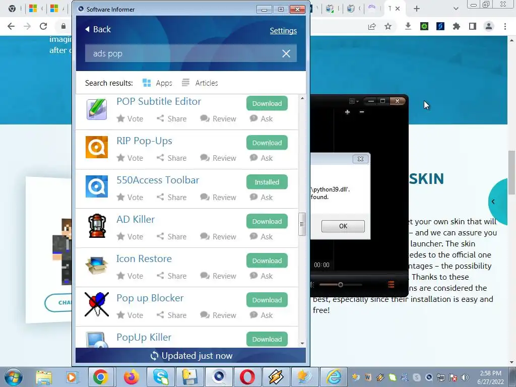516x387 pixels.
Task: Open the PopUp Killer title
Action: (x=144, y=337)
